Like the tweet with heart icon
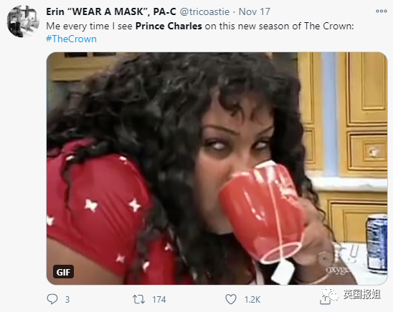 click(231, 299)
